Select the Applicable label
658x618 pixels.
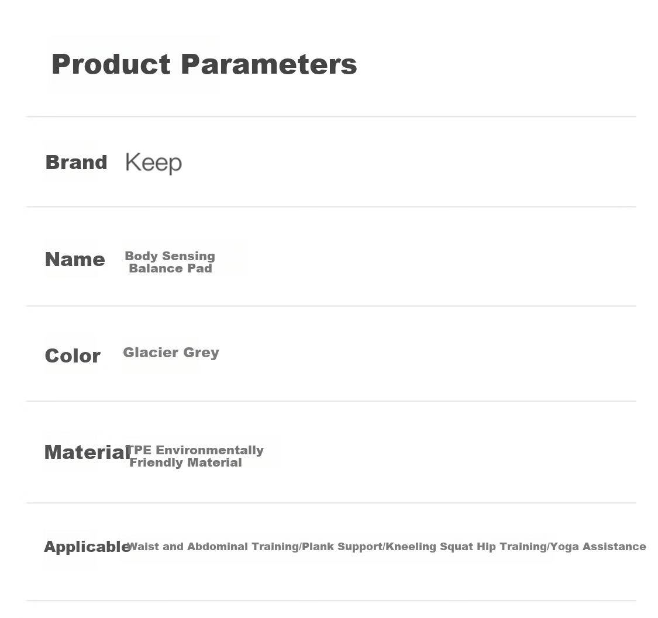click(x=87, y=547)
